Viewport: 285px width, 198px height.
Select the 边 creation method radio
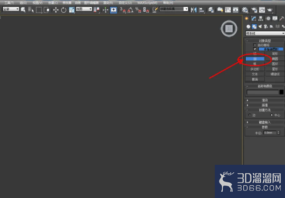pyautogui.click(x=250, y=115)
